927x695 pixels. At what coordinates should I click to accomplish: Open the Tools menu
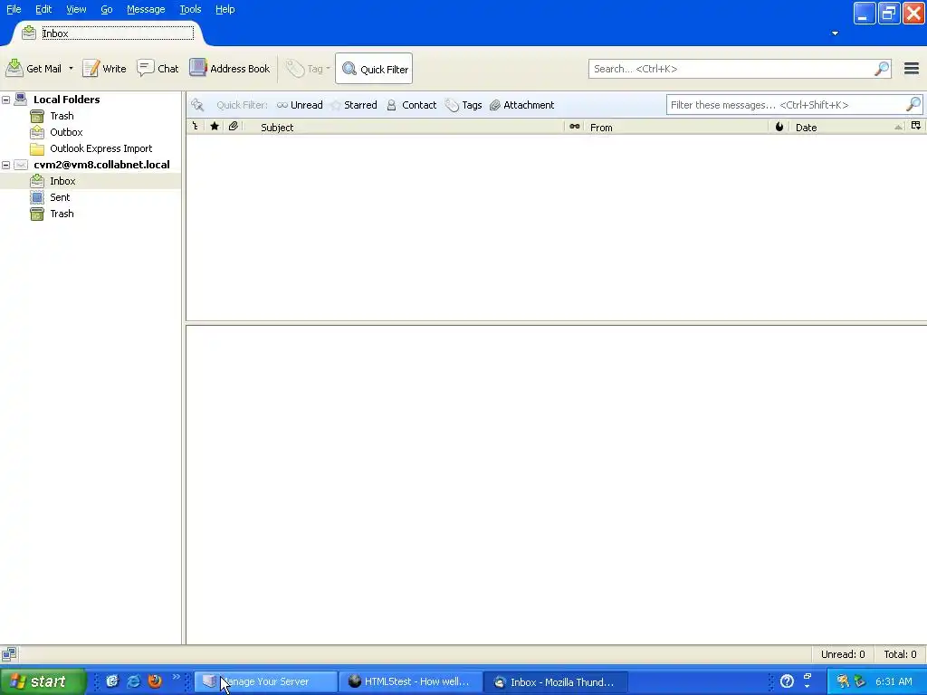tap(190, 9)
